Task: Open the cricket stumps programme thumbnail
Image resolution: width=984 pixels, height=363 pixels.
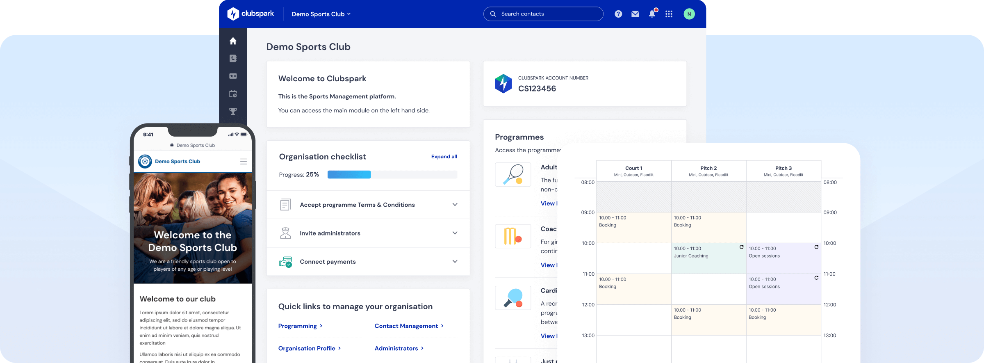Action: 513,236
